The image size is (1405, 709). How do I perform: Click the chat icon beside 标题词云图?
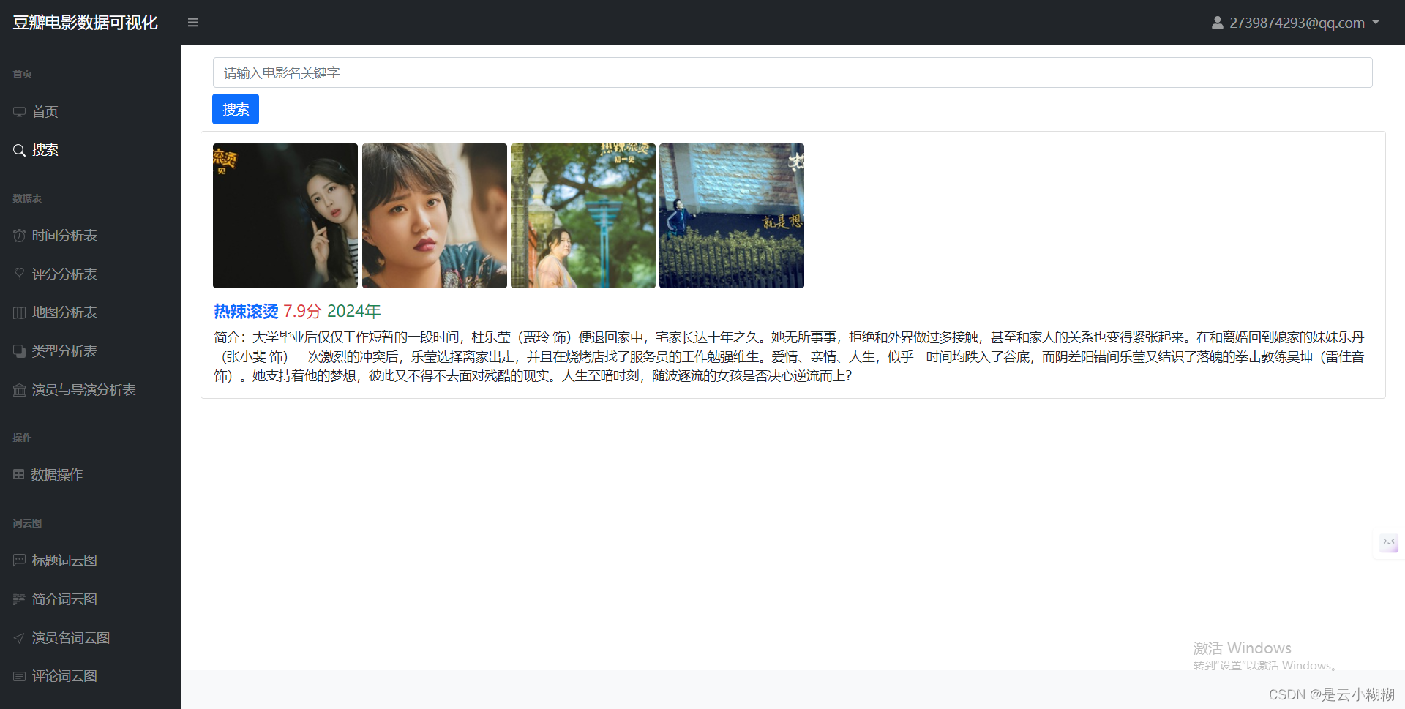(x=19, y=560)
